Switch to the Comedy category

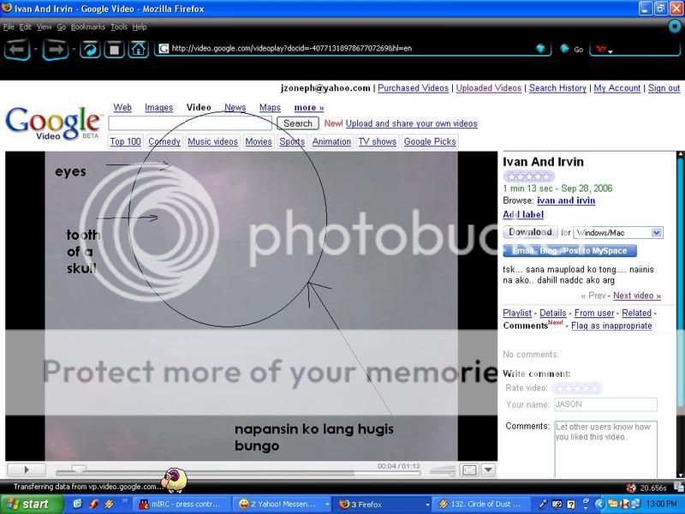[x=164, y=141]
